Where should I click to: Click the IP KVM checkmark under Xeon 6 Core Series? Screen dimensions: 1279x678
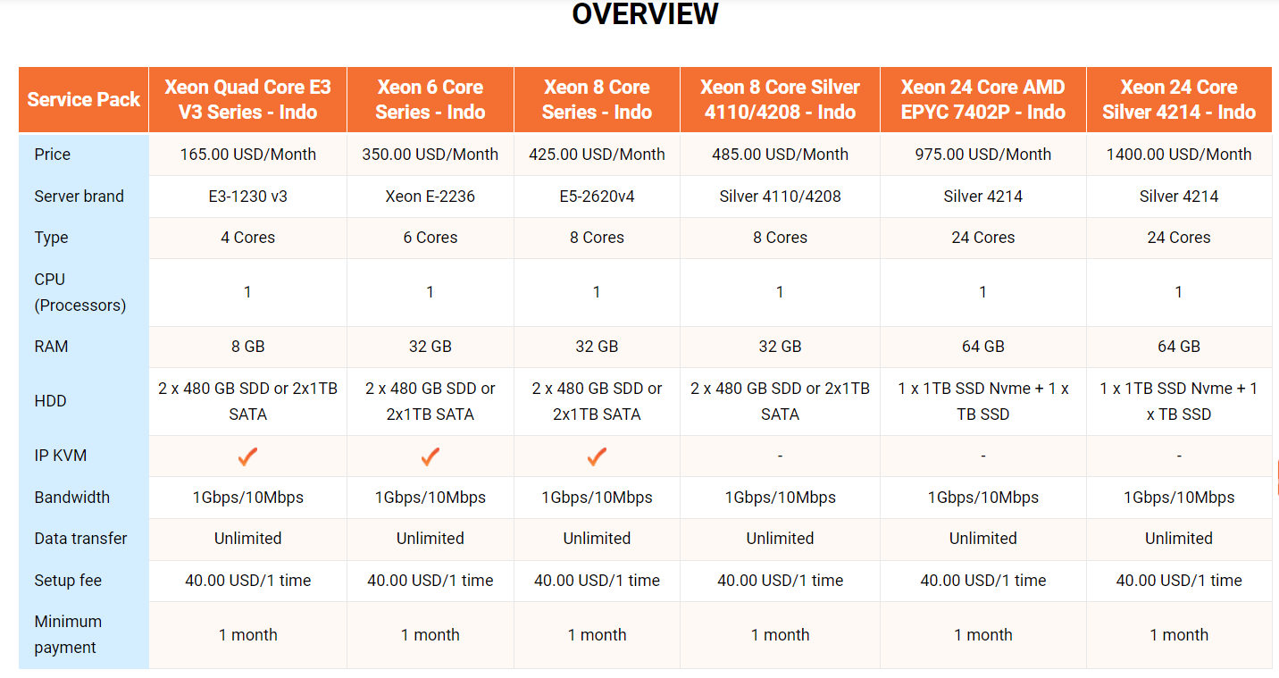[x=430, y=456]
